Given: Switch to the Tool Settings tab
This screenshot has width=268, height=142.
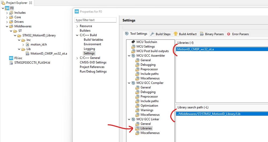Looking at the screenshot, I should click(136, 34).
